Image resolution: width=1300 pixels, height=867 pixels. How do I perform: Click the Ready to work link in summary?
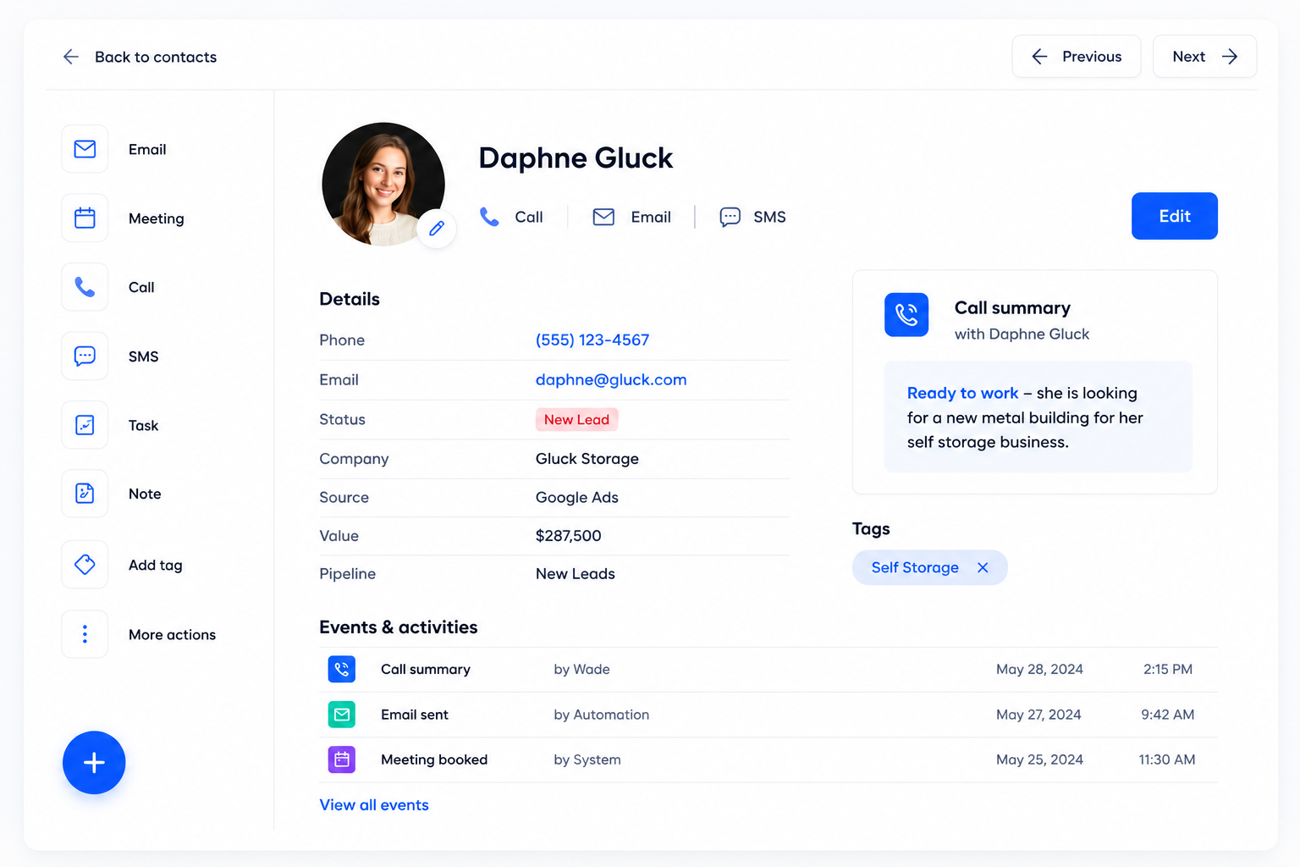(x=962, y=393)
